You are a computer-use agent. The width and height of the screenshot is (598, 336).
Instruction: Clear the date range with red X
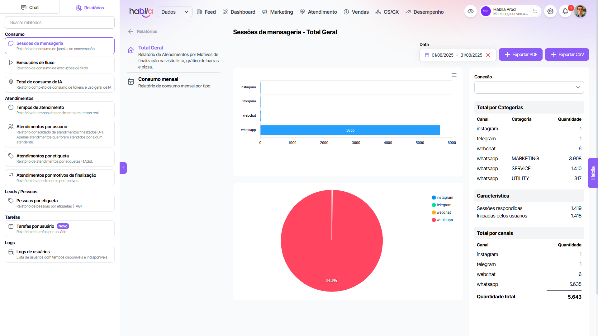coord(488,55)
